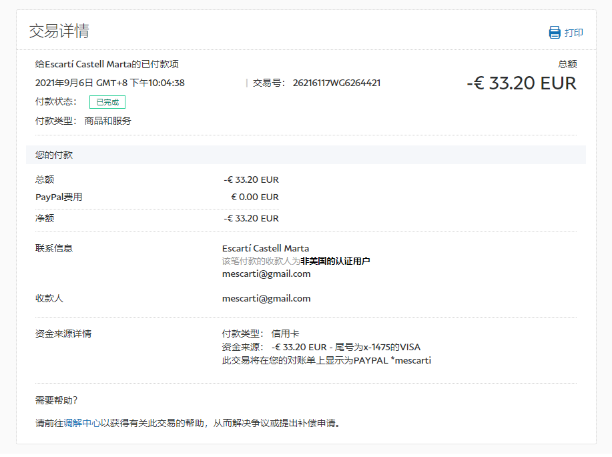Viewport: 612px width, 457px height.
Task: Click the email in the 收款人 row
Action: pos(266,298)
